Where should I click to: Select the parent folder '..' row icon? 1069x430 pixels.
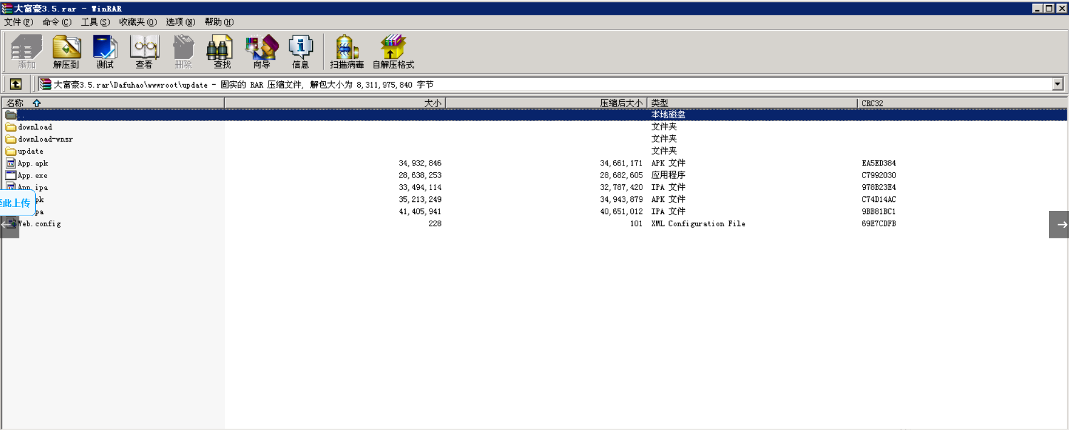click(x=11, y=115)
